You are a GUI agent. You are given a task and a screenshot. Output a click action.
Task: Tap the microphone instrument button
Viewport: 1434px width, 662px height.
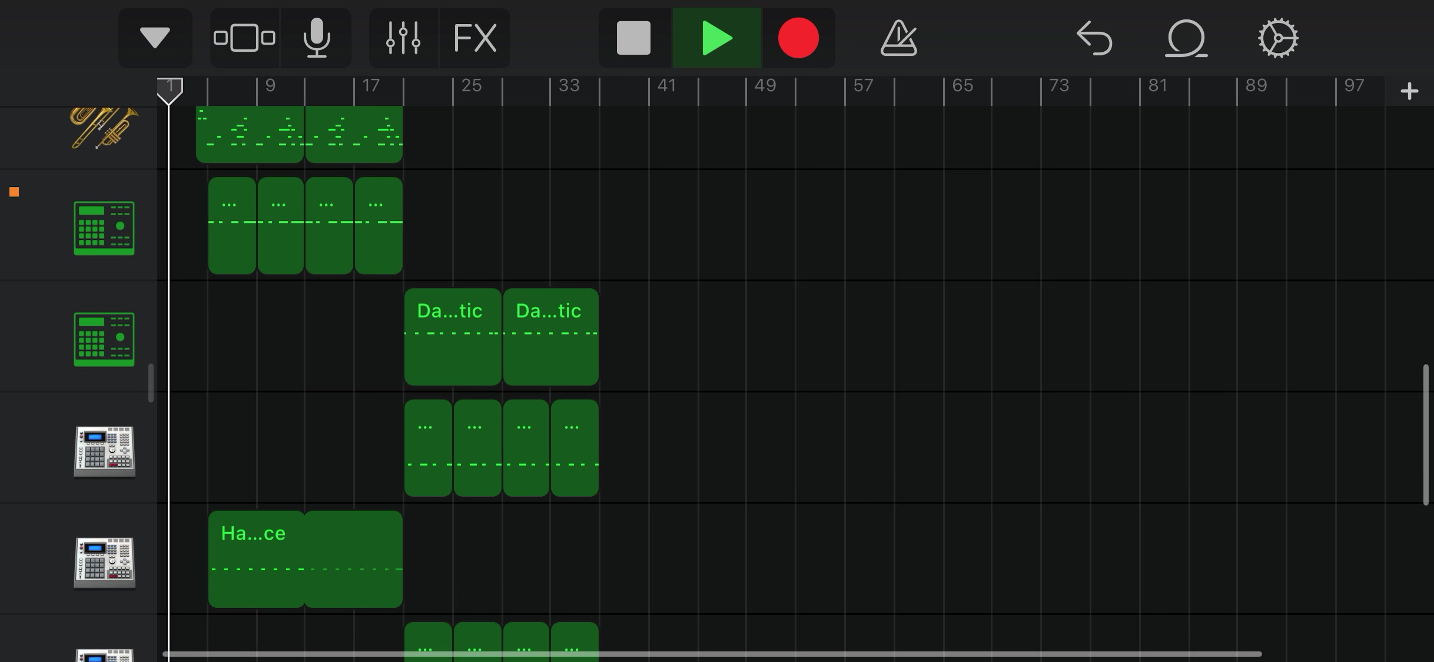pos(316,38)
